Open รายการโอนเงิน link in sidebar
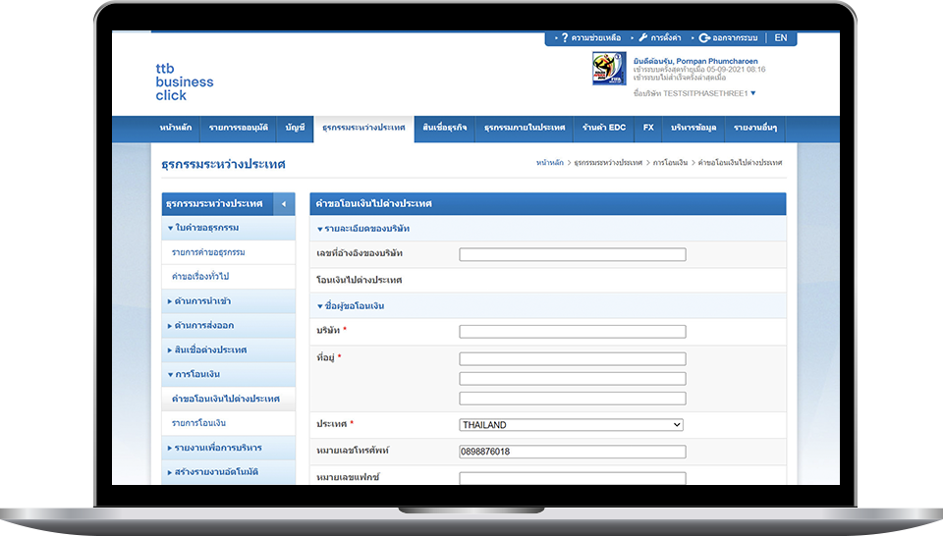The height and width of the screenshot is (536, 943). (x=199, y=423)
